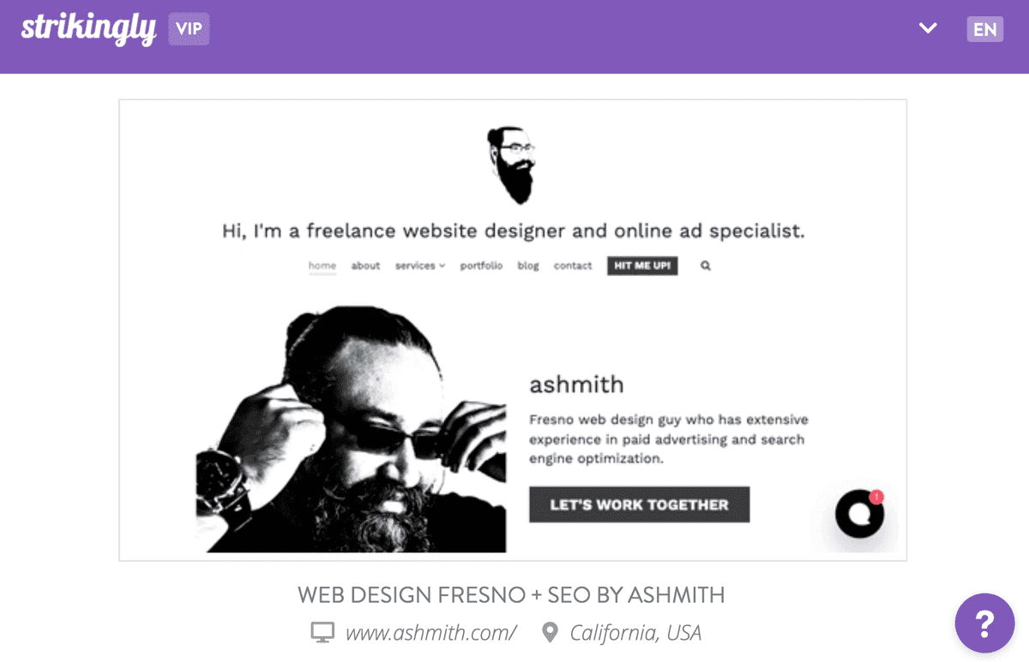The width and height of the screenshot is (1029, 662).
Task: Select the portfolio navigation item
Action: pos(481,266)
